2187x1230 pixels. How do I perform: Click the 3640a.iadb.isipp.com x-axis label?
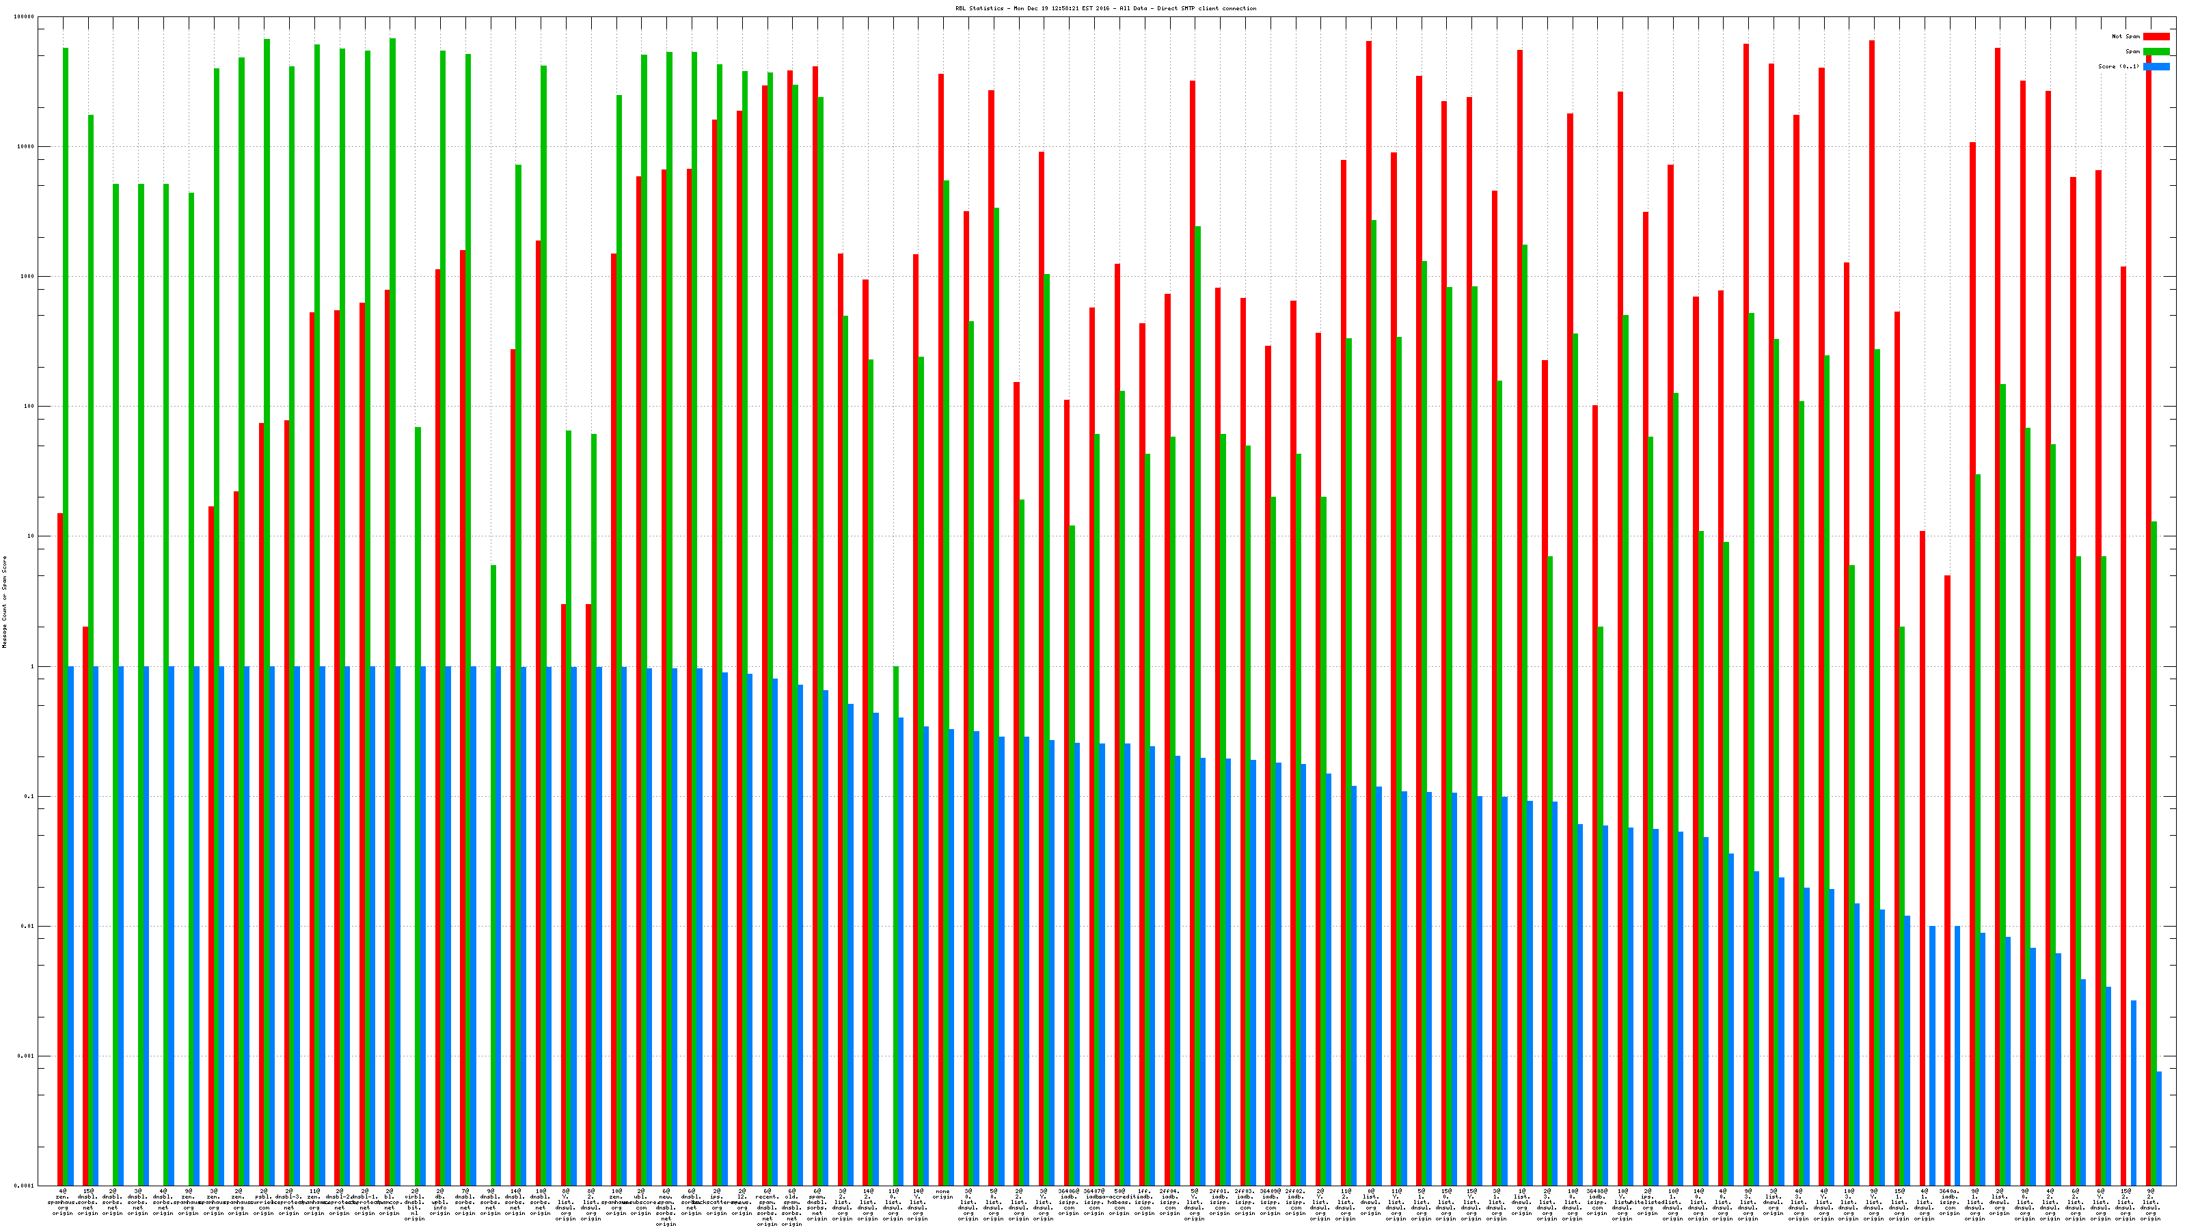point(1948,1202)
